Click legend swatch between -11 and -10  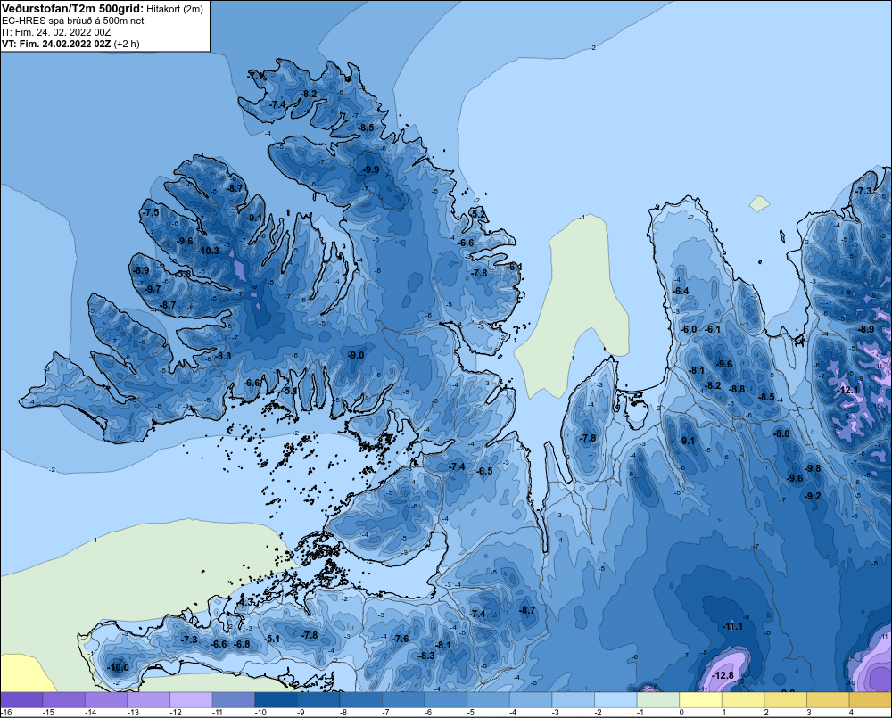pos(233,699)
